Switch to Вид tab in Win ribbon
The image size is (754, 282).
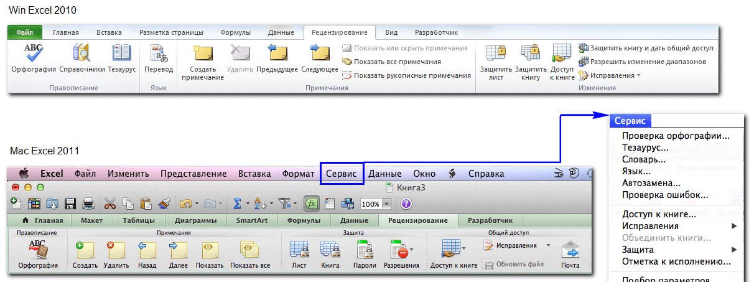click(x=391, y=32)
